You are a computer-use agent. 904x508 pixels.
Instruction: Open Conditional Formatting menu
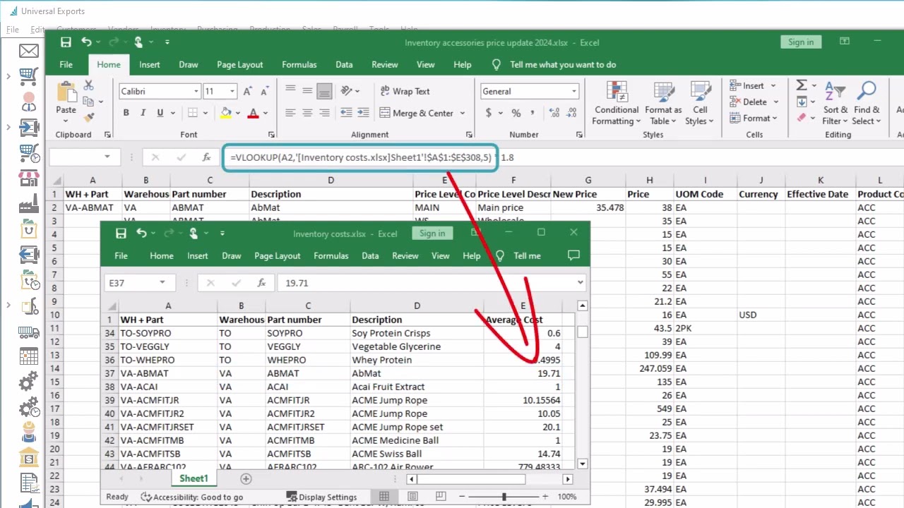[x=616, y=104]
